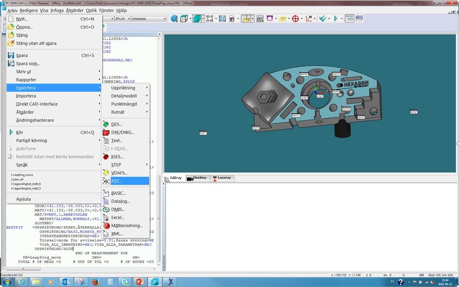The image size is (459, 287).
Task: Open Internet Explorer from the taskbar
Action: point(21,282)
